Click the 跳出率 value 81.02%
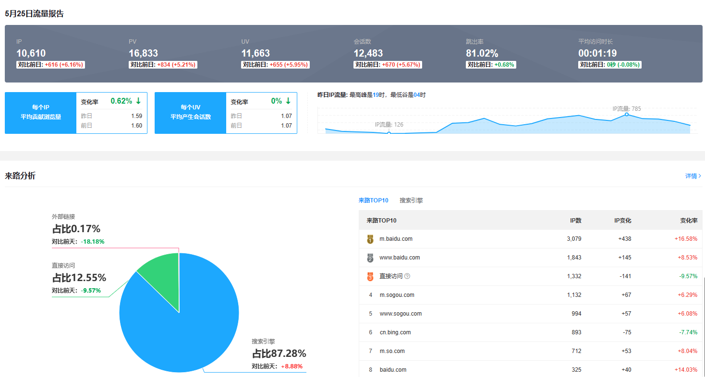This screenshot has width=705, height=377. (x=482, y=53)
